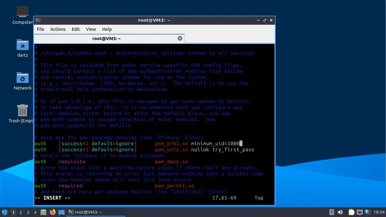Click the 'pam-auth-update(8) for details.' comment line
Screen dimensions: 386x217
pyautogui.click(x=84, y=125)
